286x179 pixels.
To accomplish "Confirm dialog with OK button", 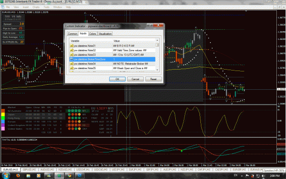I will point(117,79).
